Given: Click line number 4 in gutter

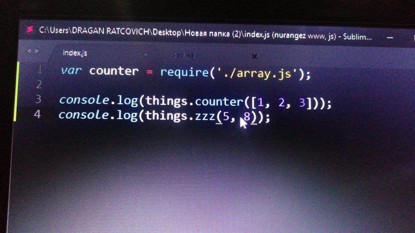Looking at the screenshot, I should (x=37, y=114).
